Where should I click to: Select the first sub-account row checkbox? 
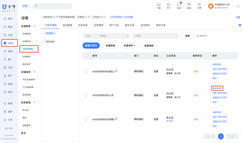click(86, 71)
